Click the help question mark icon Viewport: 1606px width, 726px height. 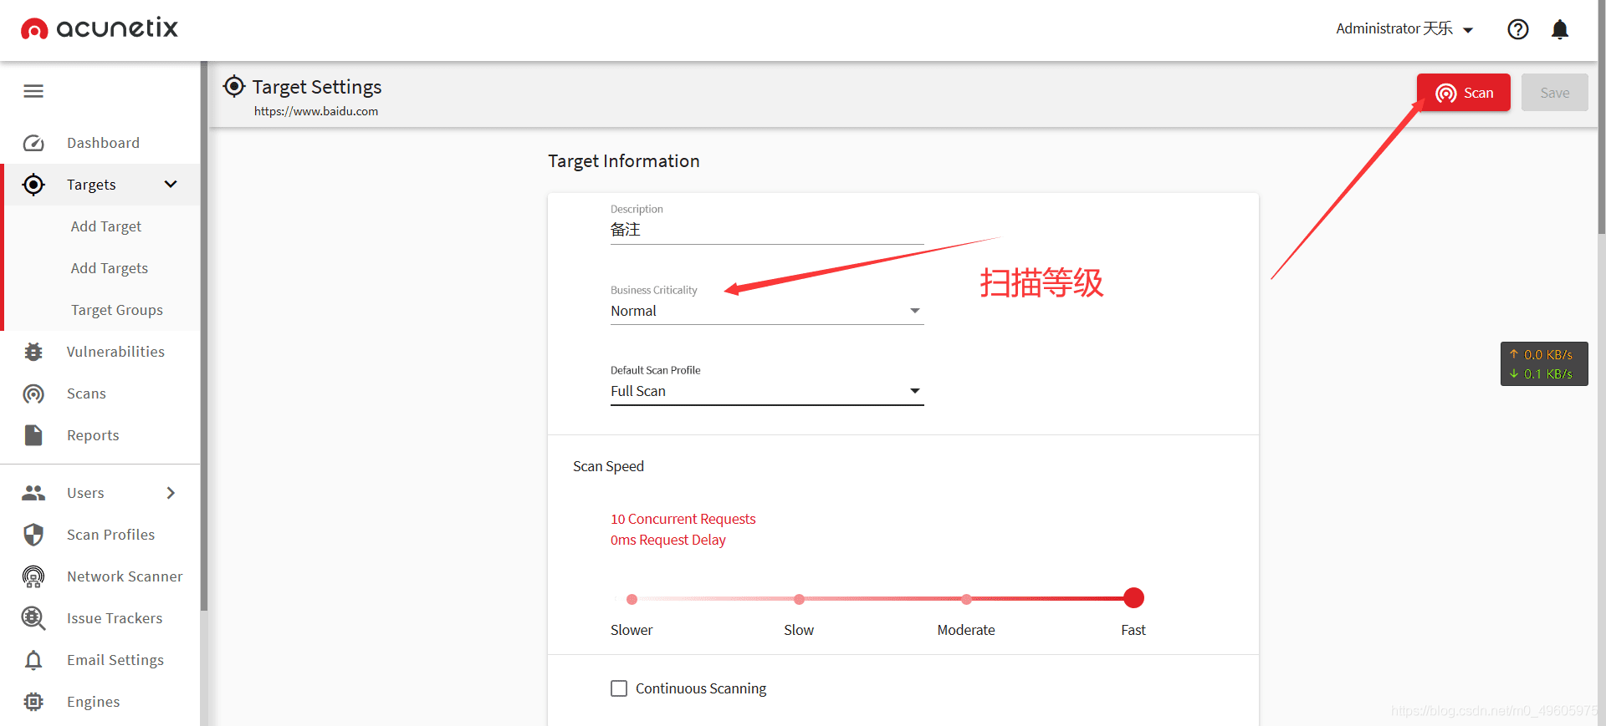(x=1518, y=29)
